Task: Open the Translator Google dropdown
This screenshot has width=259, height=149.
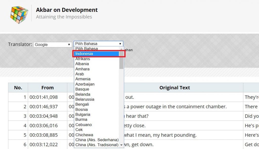Action: point(53,45)
